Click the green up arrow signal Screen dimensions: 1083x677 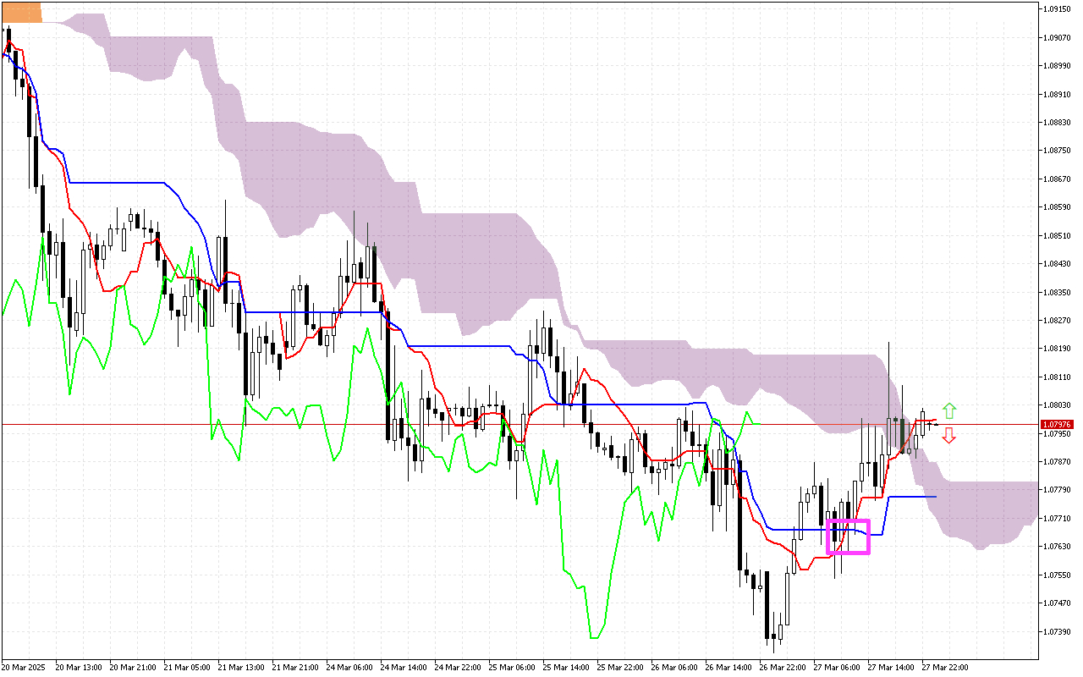coord(949,411)
